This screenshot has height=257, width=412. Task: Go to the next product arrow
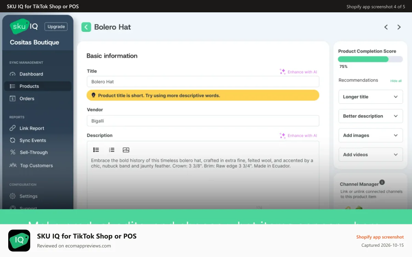pos(399,27)
